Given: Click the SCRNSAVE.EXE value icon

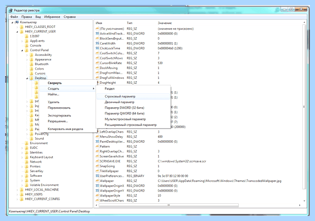Looking at the screenshot, I should point(98,162).
